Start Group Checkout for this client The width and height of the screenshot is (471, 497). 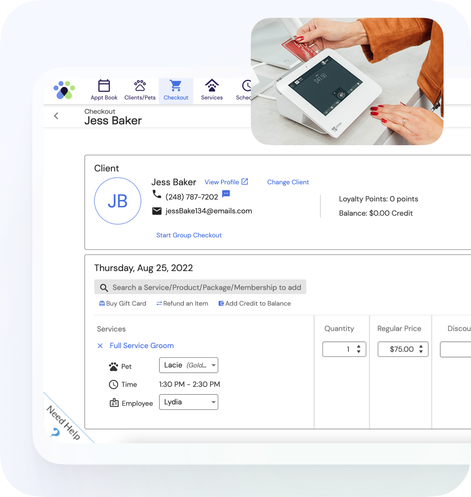coord(189,235)
